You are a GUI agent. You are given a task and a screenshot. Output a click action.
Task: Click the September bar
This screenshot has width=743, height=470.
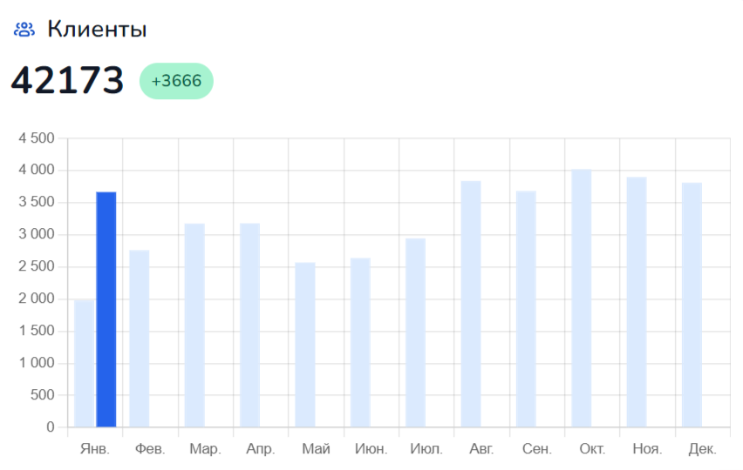pos(526,309)
